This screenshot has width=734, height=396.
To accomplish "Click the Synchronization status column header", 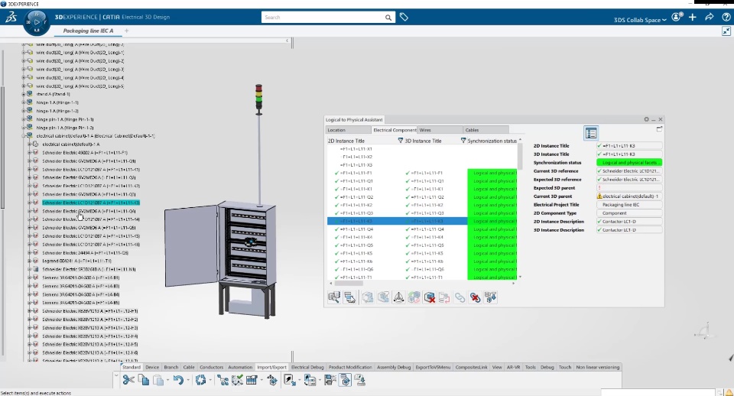I will click(x=492, y=141).
